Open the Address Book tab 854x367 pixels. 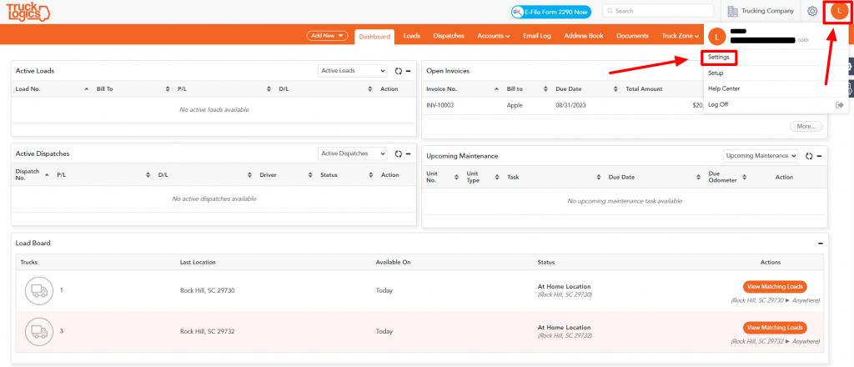(x=584, y=36)
